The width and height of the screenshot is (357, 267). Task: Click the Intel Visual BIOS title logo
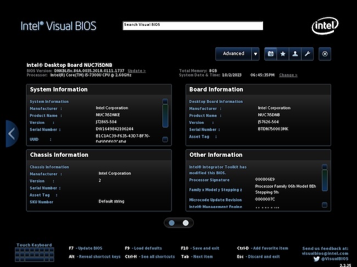(x=58, y=26)
